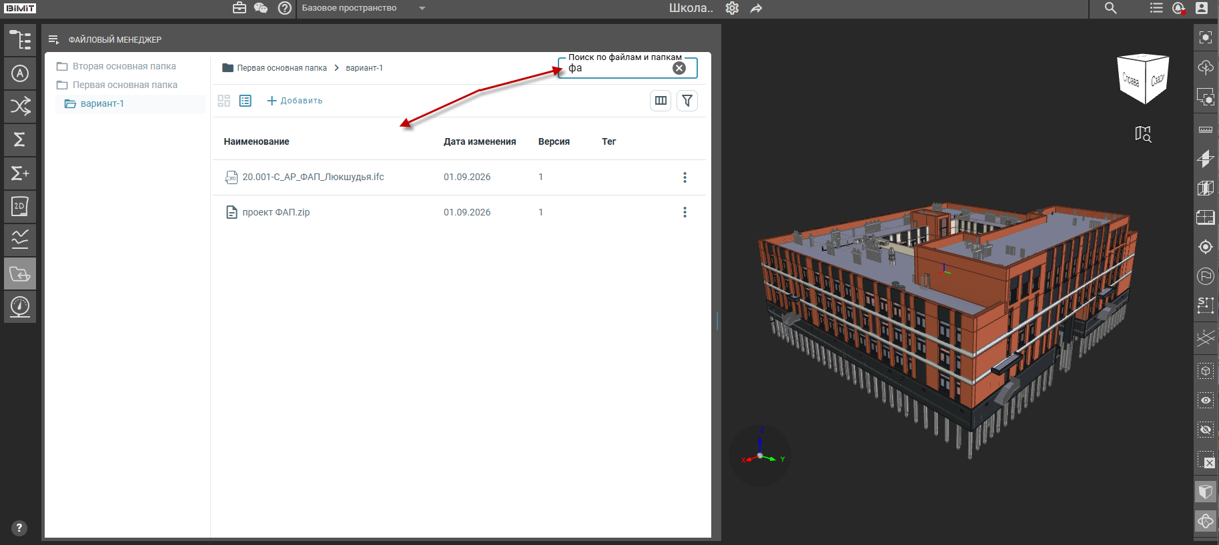1219x545 pixels.
Task: Open file 20.001-С_АР_ФАП_Люкшудья.ifc
Action: point(313,177)
